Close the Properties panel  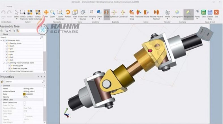(x=44, y=77)
